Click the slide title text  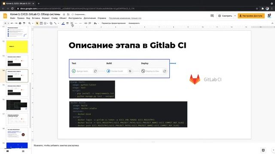coord(127,45)
